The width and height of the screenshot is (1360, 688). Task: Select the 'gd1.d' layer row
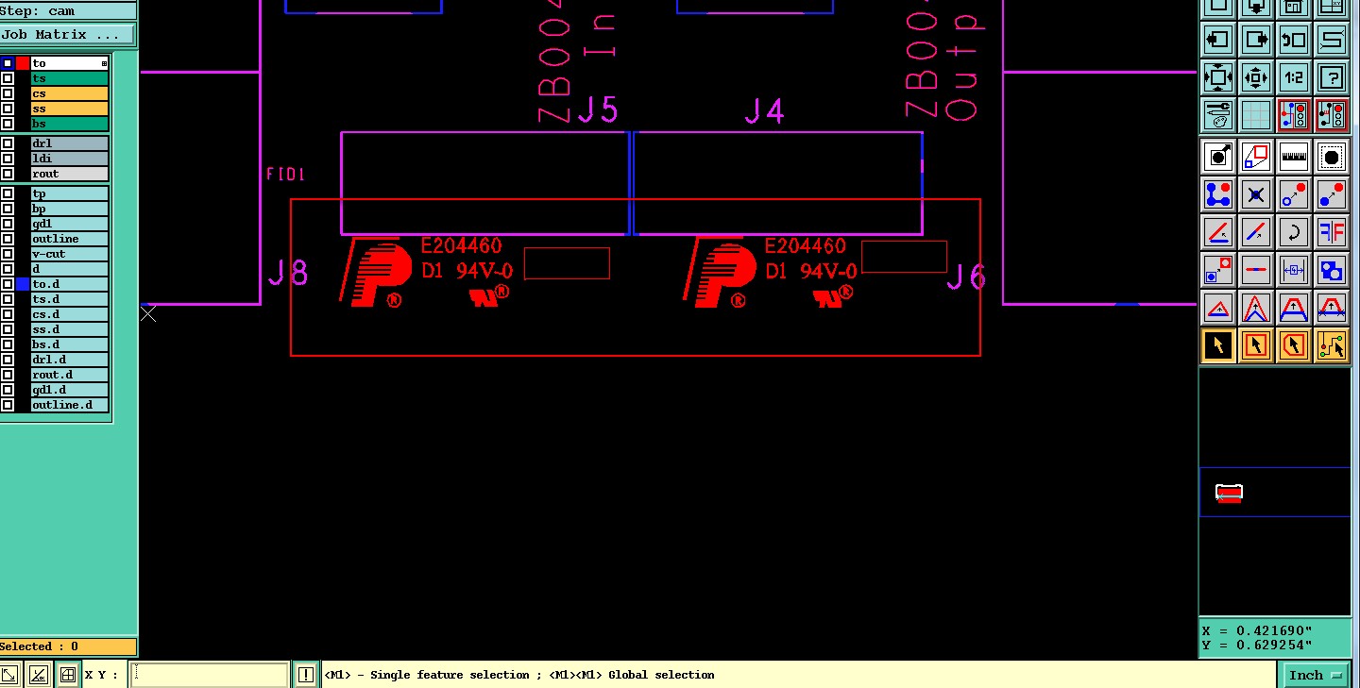tap(70, 390)
